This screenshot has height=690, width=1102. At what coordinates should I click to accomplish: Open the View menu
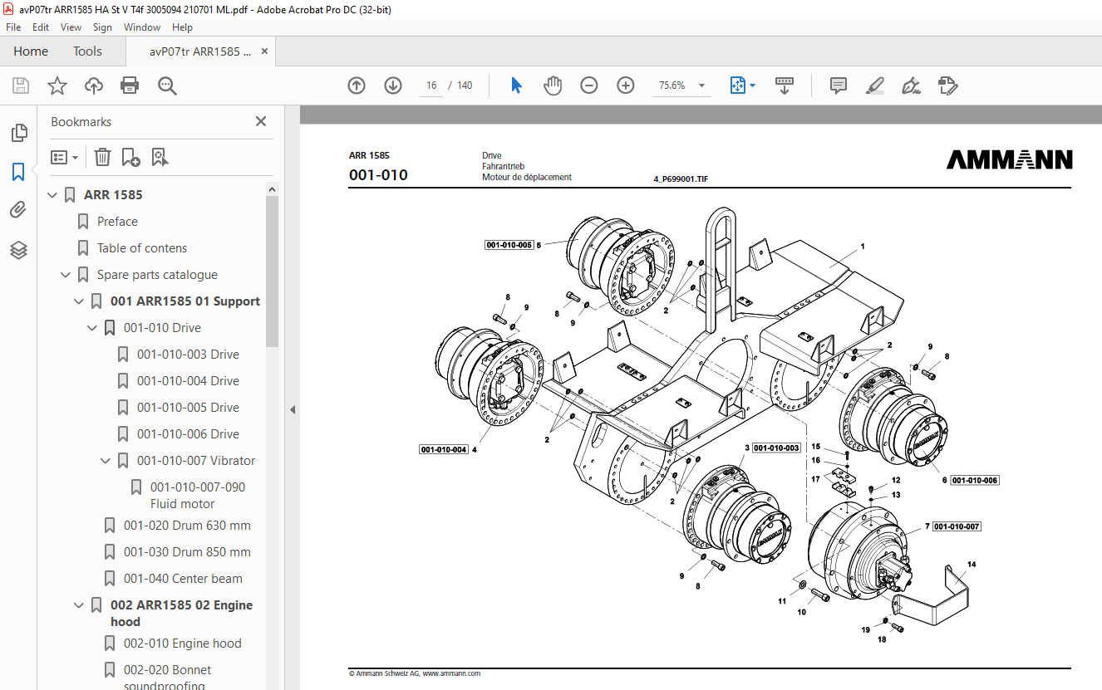(x=71, y=27)
